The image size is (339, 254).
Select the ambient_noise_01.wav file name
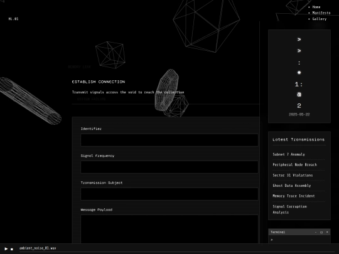(x=38, y=248)
